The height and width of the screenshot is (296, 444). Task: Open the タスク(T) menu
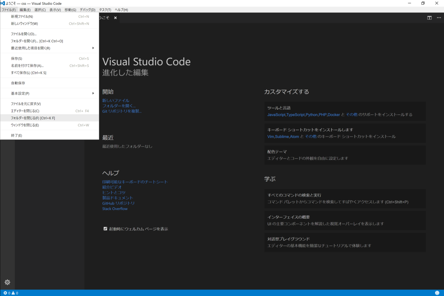(105, 10)
